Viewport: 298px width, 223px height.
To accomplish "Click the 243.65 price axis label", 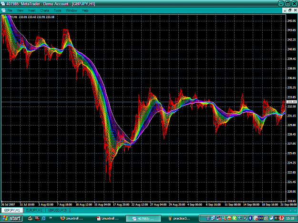I will [x=291, y=30].
